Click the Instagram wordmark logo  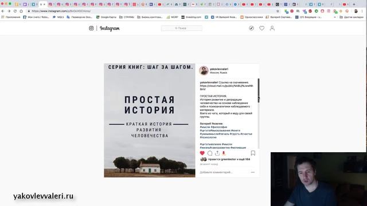[x=110, y=29]
